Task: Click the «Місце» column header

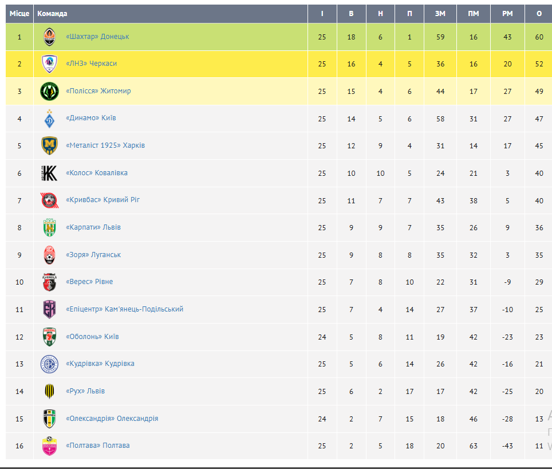Action: (19, 14)
